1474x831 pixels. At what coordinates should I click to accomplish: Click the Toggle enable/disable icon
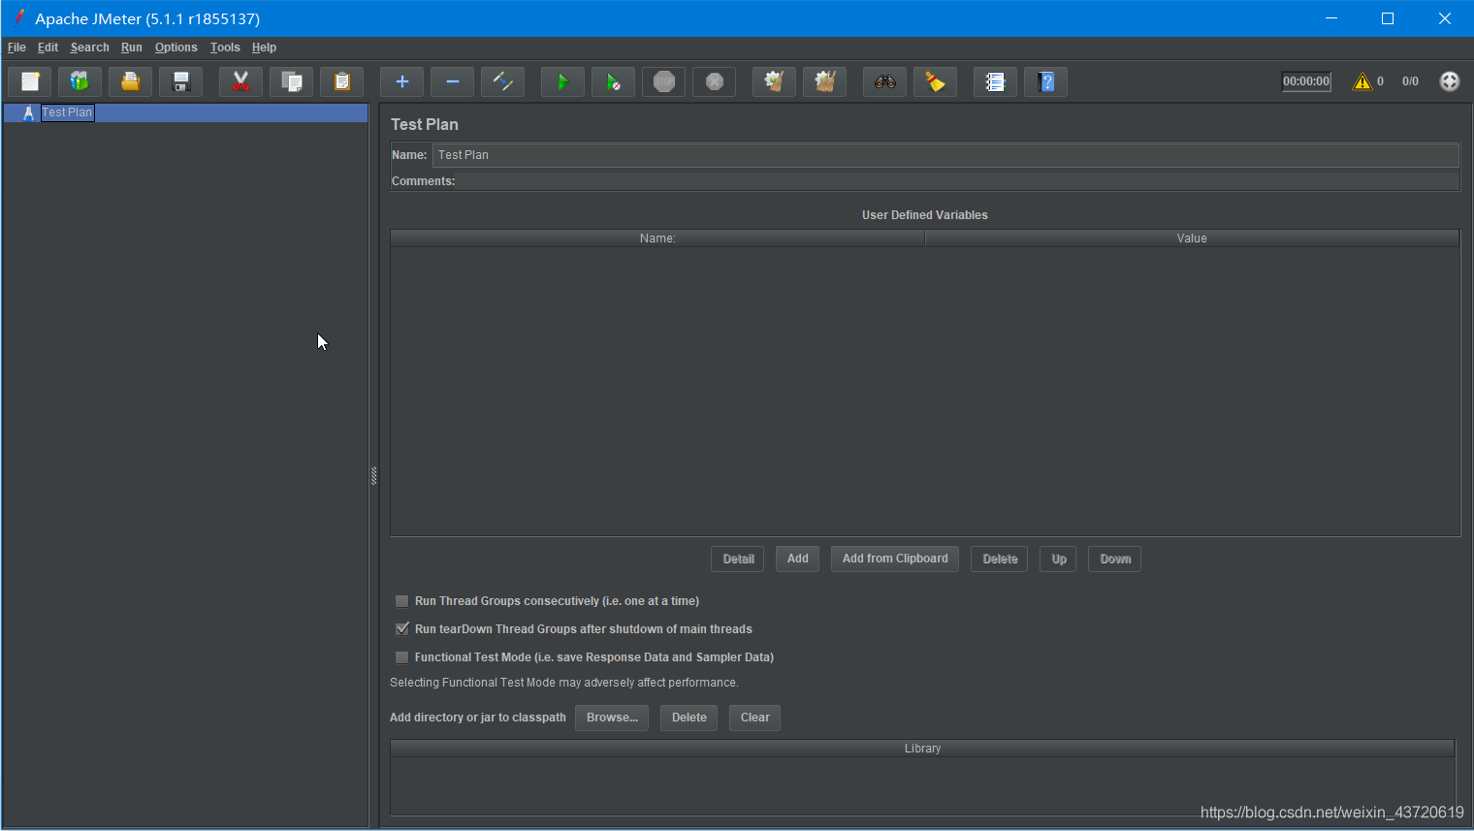[x=502, y=81]
